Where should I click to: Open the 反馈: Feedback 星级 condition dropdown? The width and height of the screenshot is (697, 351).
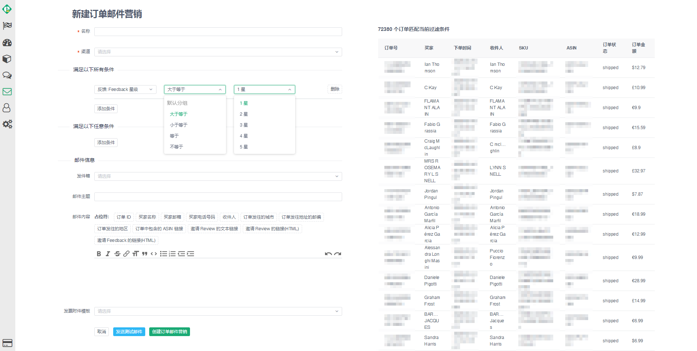point(125,89)
